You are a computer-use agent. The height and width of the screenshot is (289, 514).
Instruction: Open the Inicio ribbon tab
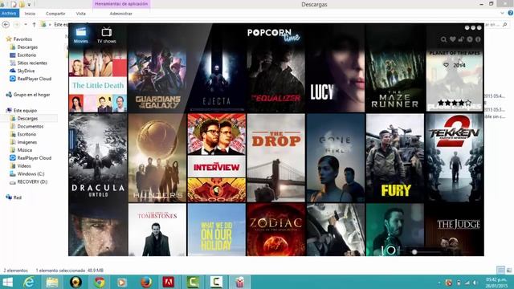[x=30, y=14]
